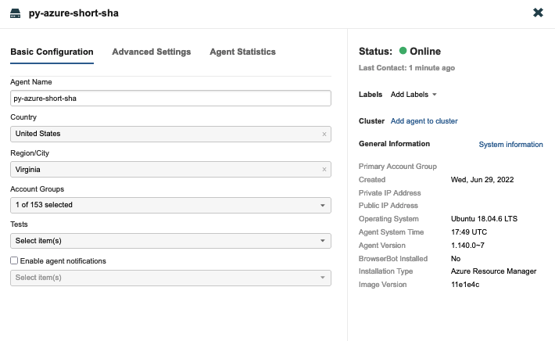The height and width of the screenshot is (341, 555).
Task: Click the green Online status indicator
Action: pyautogui.click(x=403, y=51)
